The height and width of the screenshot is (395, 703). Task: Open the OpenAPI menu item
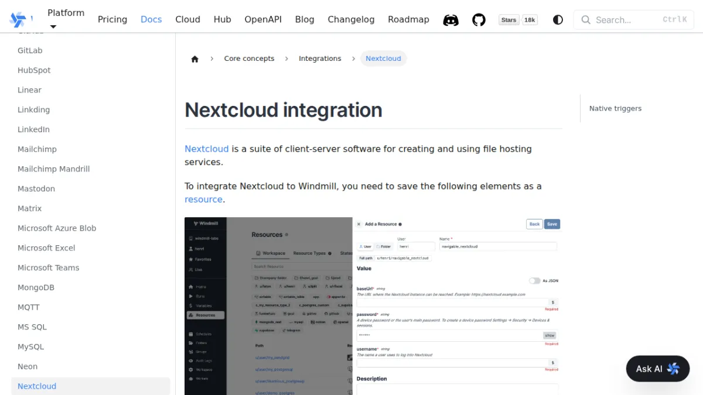(x=263, y=19)
